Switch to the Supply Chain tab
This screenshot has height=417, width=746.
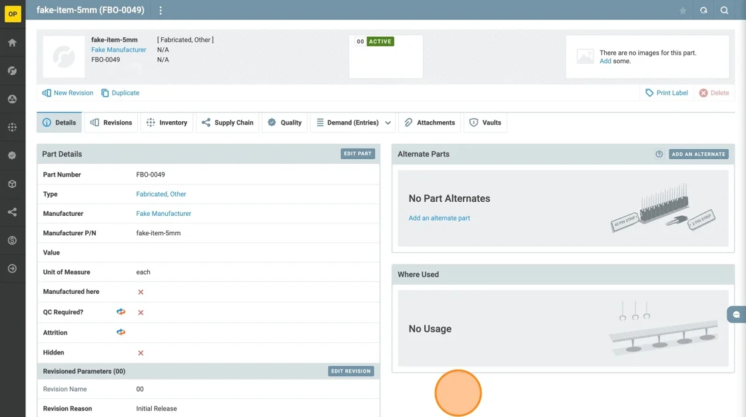click(227, 123)
